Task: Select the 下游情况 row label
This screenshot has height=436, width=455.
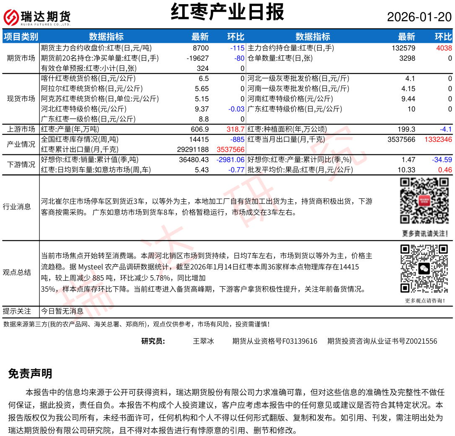Action: click(x=21, y=164)
